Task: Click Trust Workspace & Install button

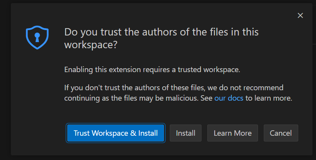Action: pos(116,133)
